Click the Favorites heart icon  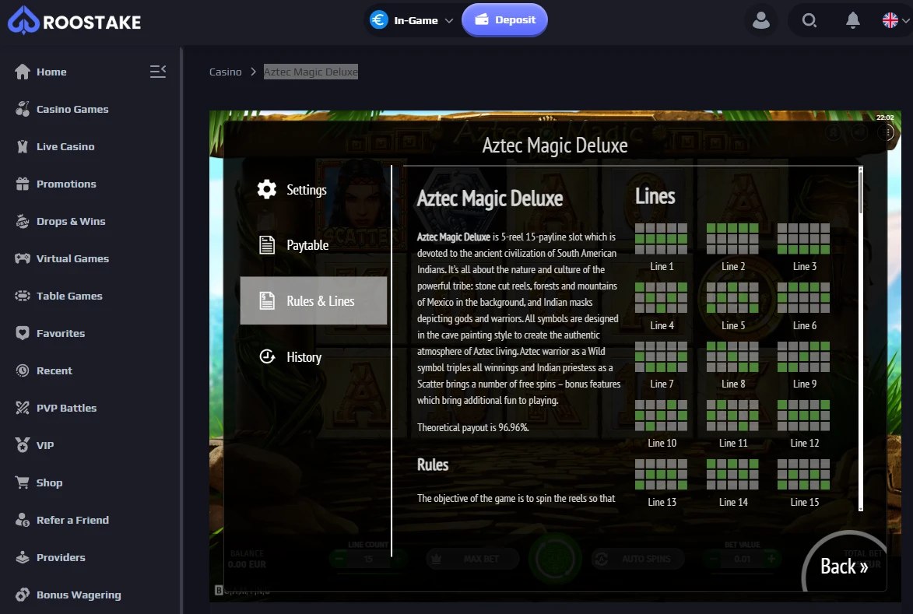[x=22, y=333]
